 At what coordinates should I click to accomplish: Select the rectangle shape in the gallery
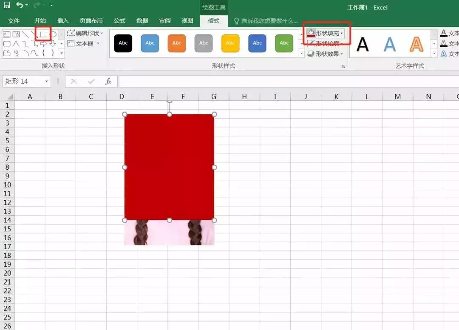(x=44, y=34)
